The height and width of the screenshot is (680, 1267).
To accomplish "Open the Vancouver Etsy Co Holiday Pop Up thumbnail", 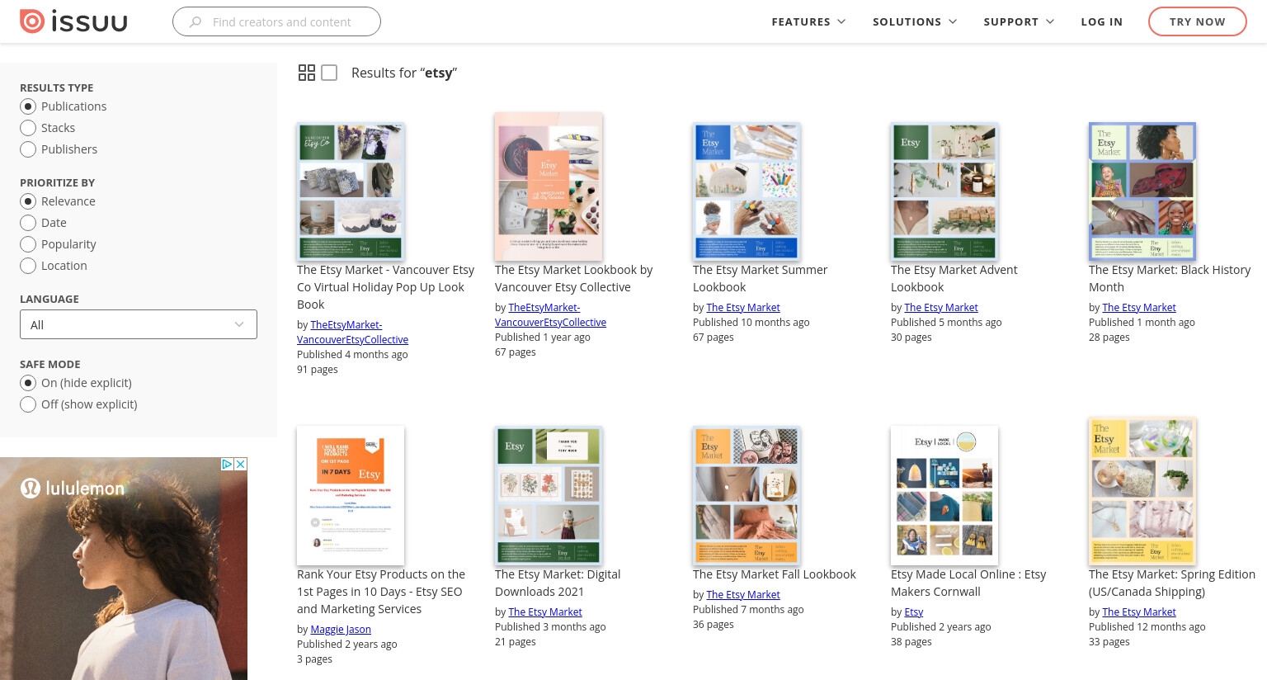I will tap(351, 191).
